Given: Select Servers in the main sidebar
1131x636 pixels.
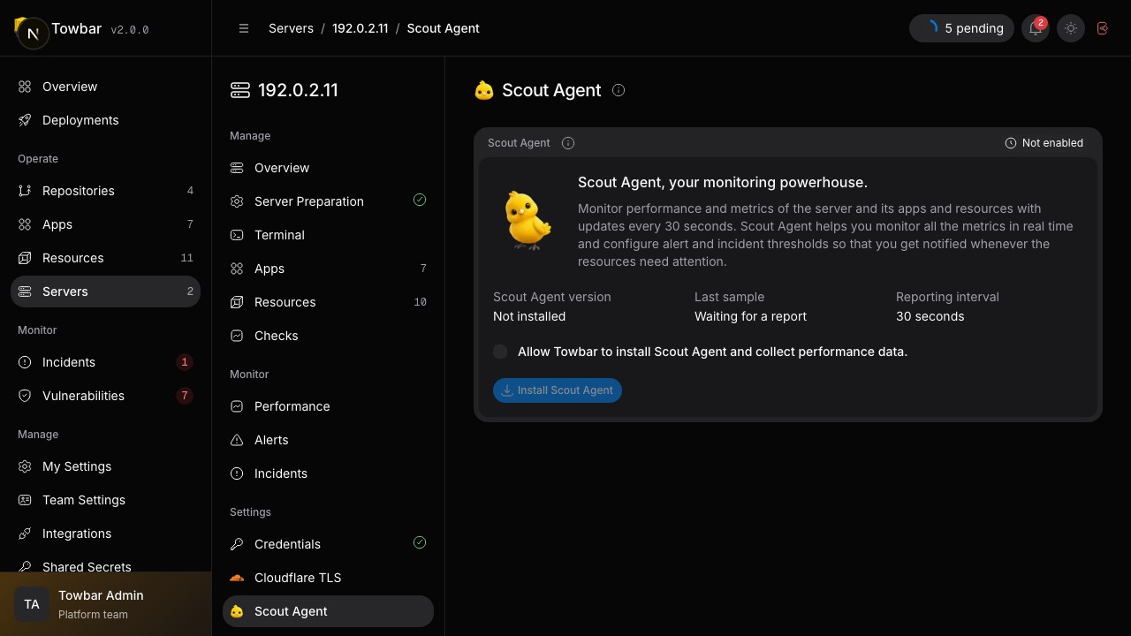Looking at the screenshot, I should [105, 291].
